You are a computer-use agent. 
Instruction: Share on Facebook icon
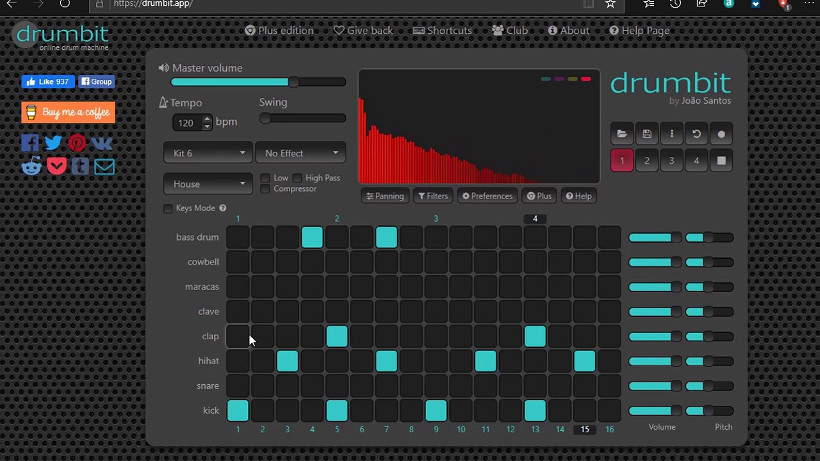click(x=30, y=142)
